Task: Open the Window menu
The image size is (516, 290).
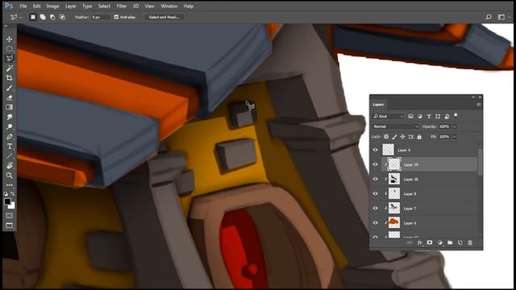Action: (169, 6)
